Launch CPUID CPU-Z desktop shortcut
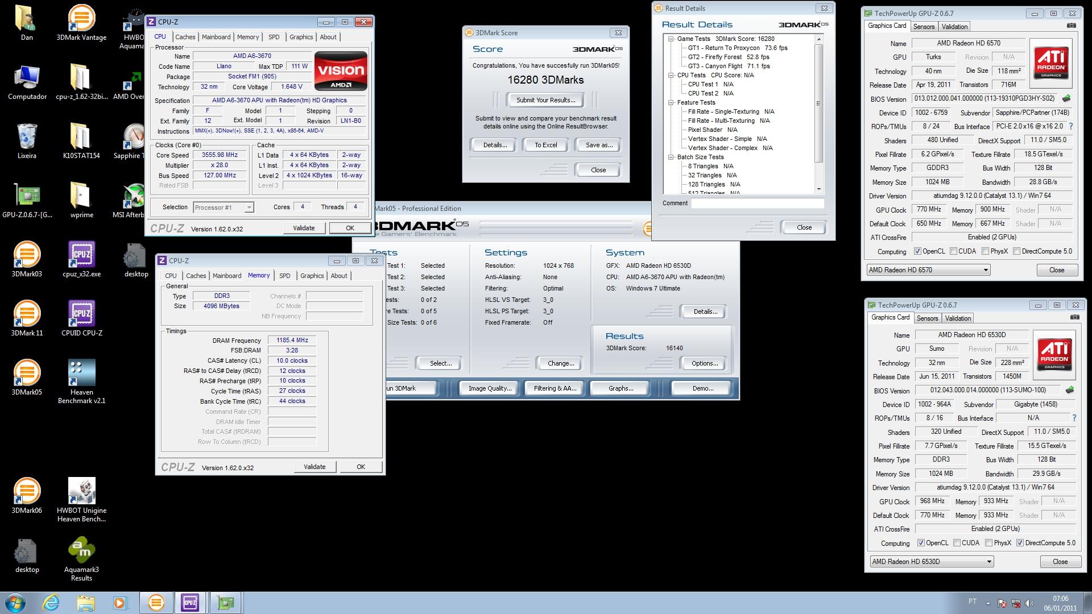The image size is (1092, 614). click(x=81, y=318)
